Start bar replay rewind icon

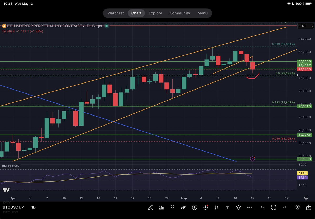coord(228,207)
